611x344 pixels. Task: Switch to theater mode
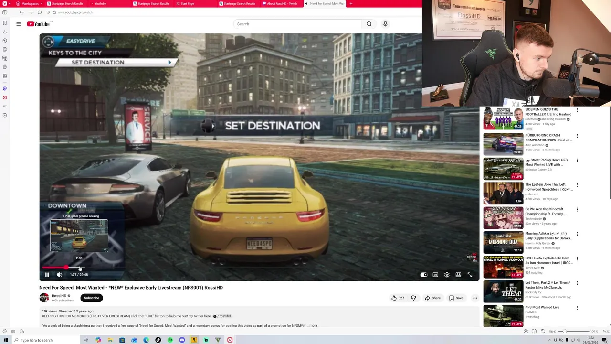(x=458, y=275)
